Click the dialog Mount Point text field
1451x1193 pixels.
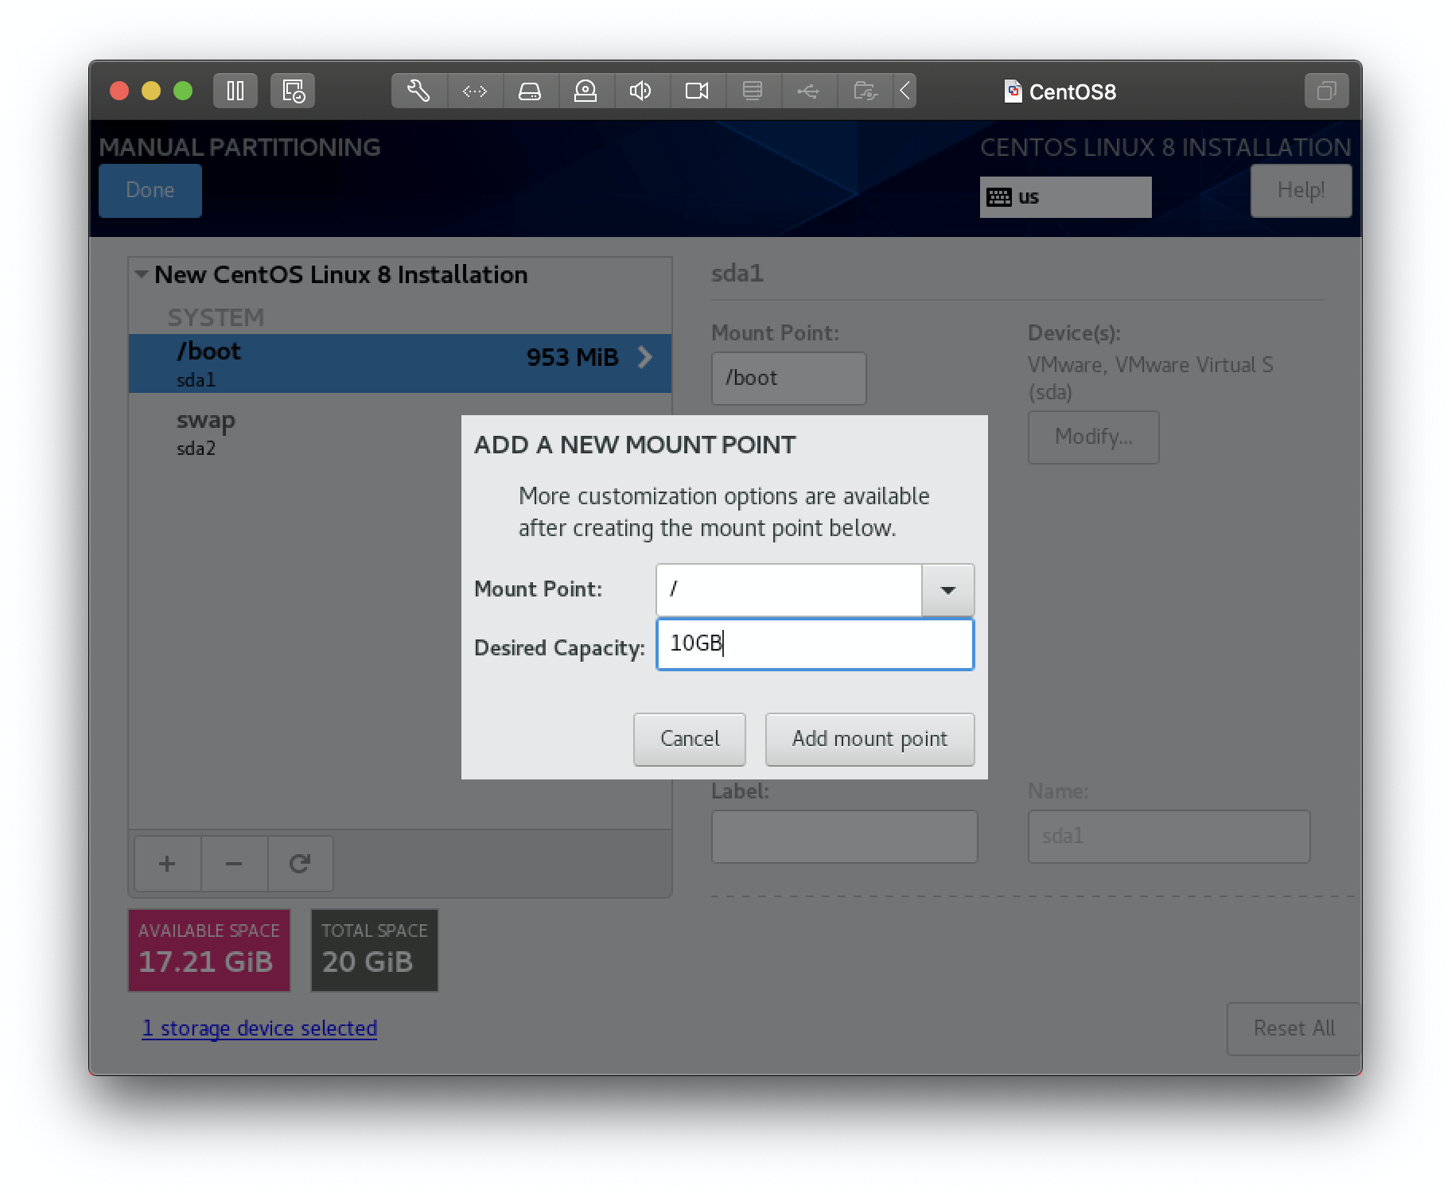pos(789,590)
